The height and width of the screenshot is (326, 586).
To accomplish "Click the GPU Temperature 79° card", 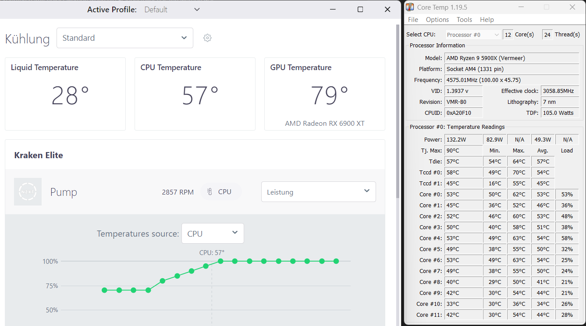I will [325, 94].
